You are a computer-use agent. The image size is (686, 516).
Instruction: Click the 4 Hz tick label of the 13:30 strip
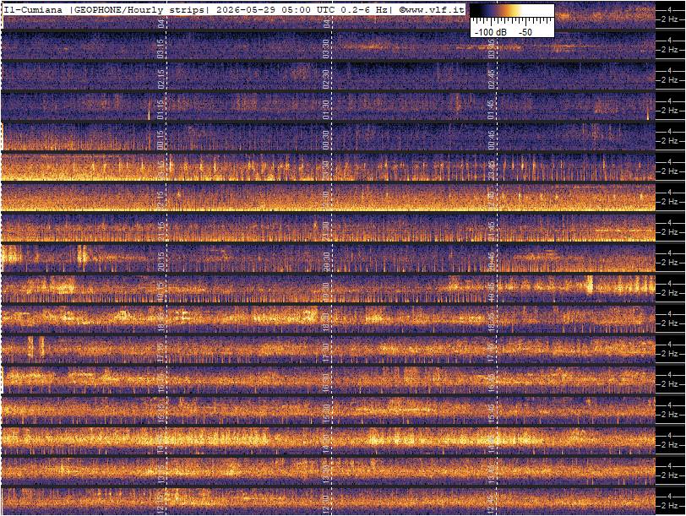point(669,465)
